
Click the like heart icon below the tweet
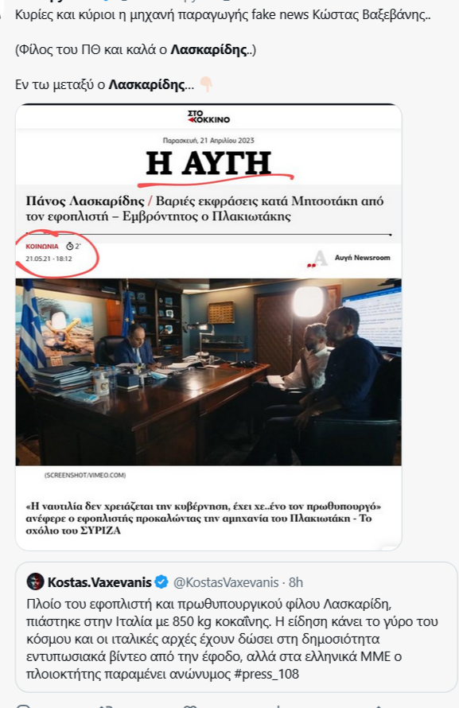(189, 706)
